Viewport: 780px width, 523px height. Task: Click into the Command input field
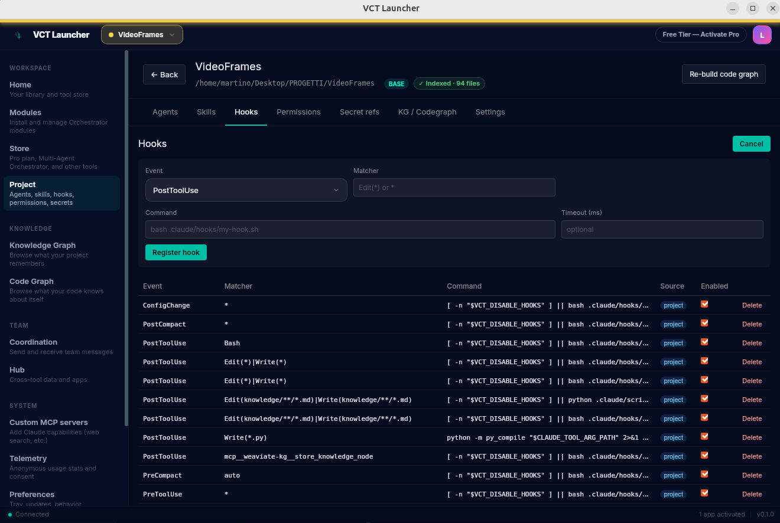pyautogui.click(x=350, y=230)
